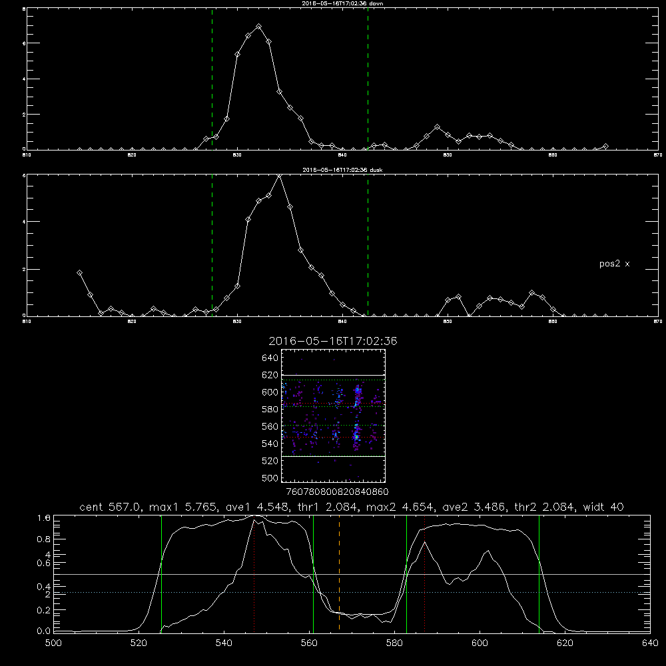This screenshot has width=666, height=666.
Task: Click the right green dashed line in dawn plot
Action: [368, 79]
